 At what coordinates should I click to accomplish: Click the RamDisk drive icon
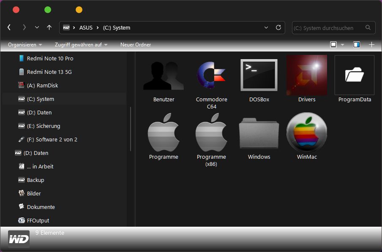(22, 85)
